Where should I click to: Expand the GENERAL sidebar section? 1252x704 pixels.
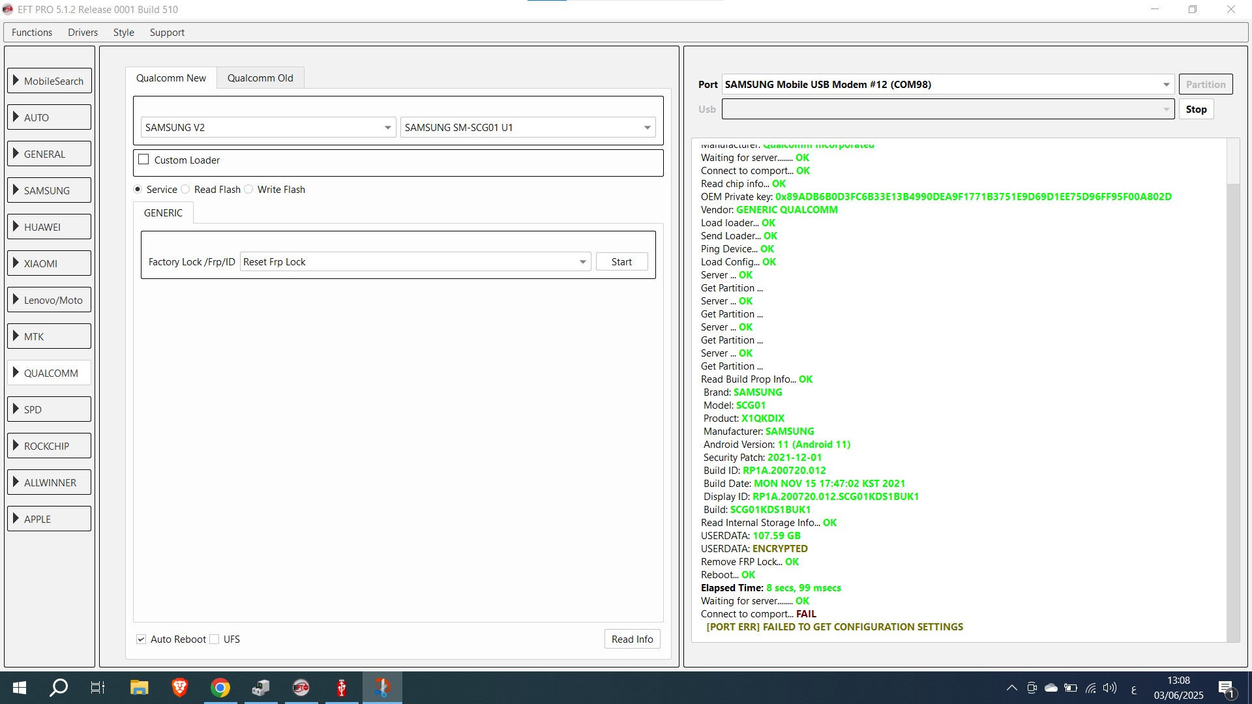(x=50, y=154)
